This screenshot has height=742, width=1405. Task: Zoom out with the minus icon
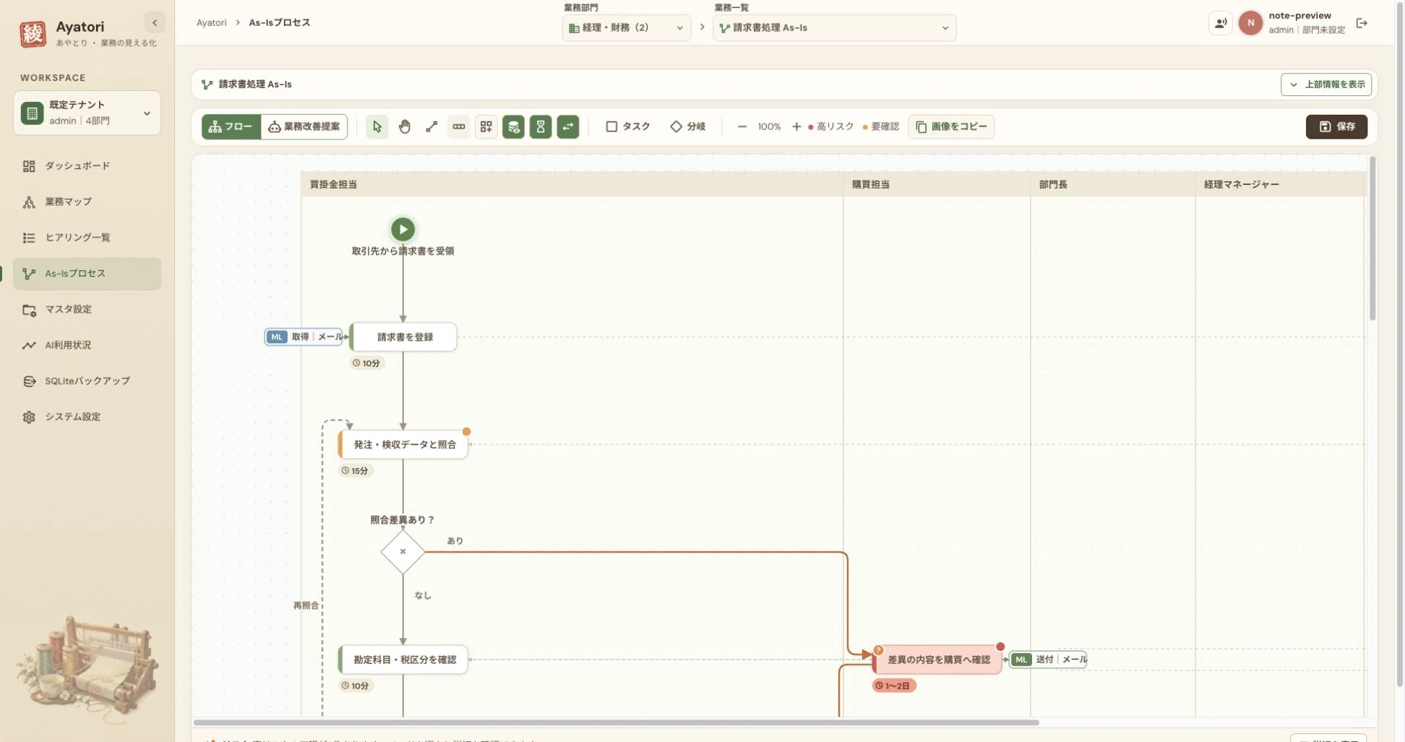coord(742,126)
